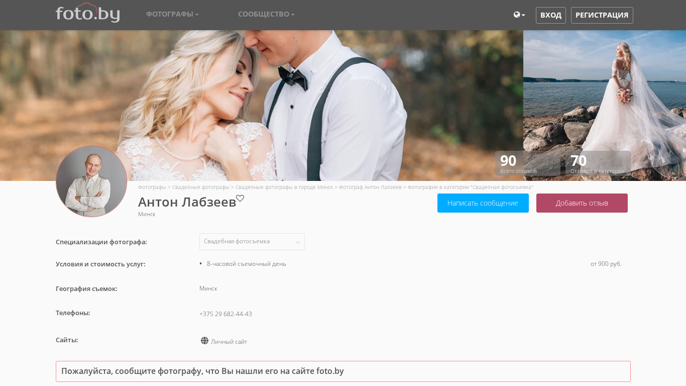Click the Минск value beside География съемок
Viewport: 686px width, 386px height.
(208, 288)
